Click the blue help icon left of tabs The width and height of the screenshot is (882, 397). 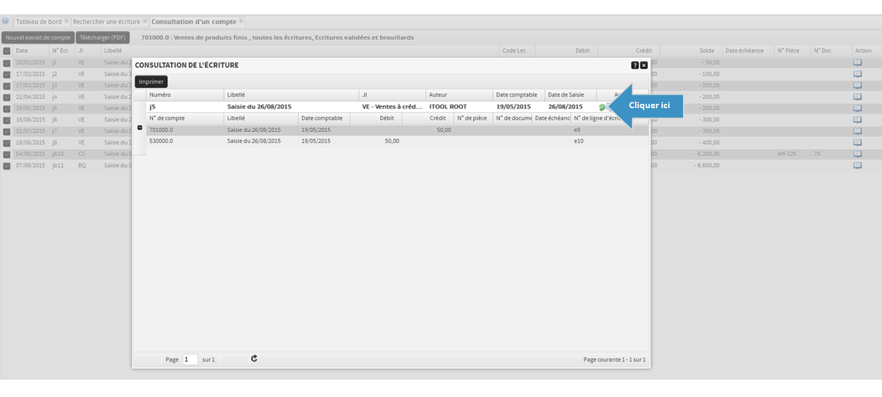point(6,21)
